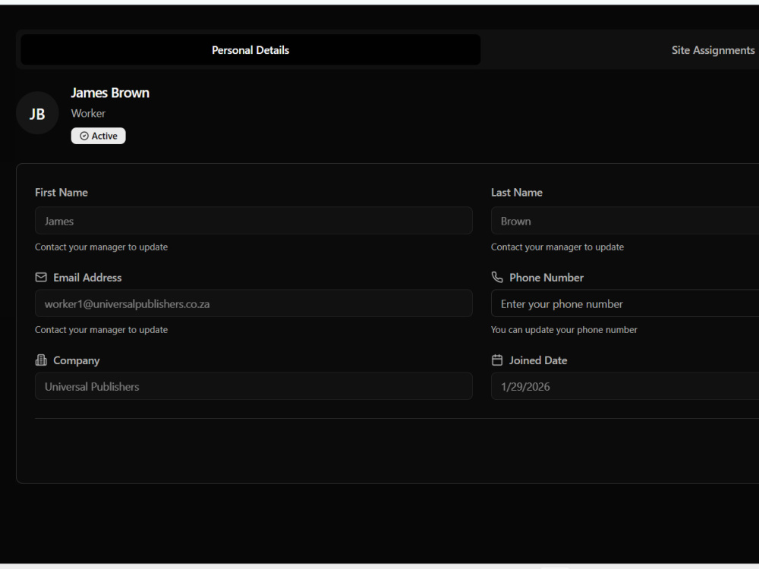Click the James Brown name heading
Viewport: 759px width, 569px height.
(110, 93)
